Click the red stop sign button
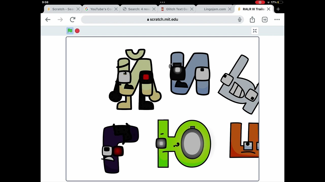Screen dimensions: 325x182 point(77,31)
